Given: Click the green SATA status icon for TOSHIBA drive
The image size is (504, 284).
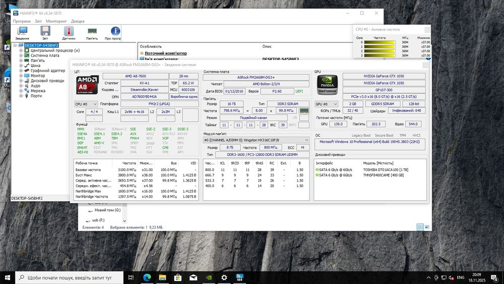Looking at the screenshot, I should [x=317, y=170].
